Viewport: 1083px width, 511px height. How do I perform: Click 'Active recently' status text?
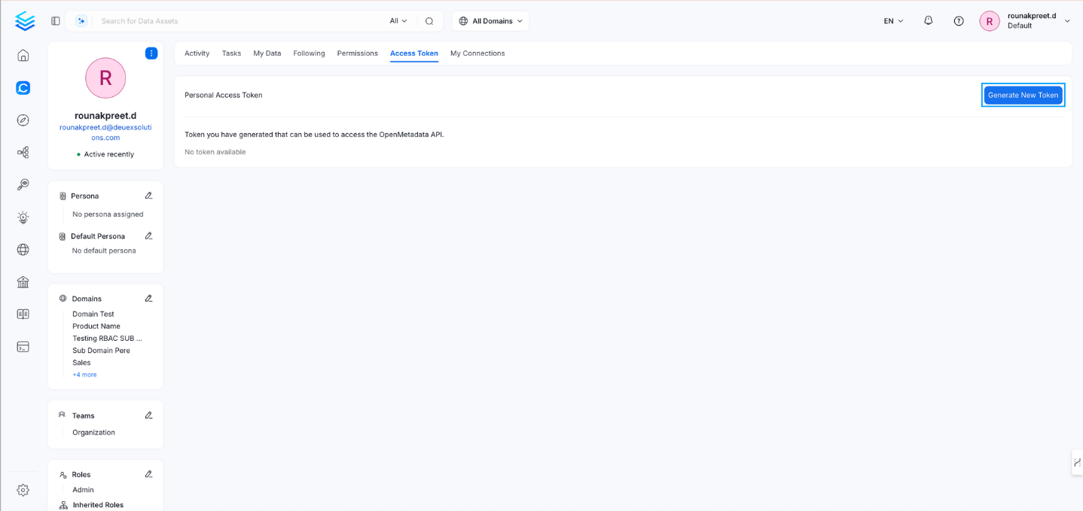109,154
